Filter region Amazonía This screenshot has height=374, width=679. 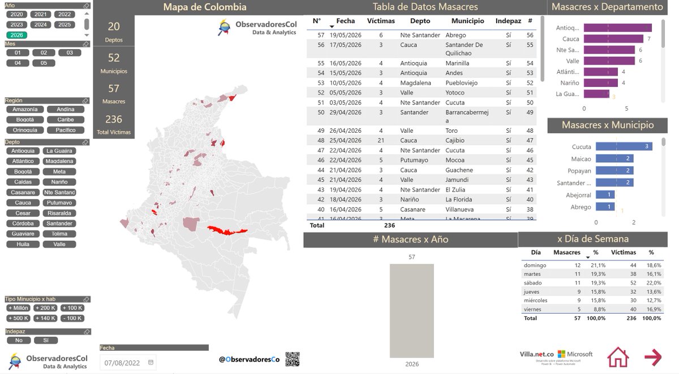(25, 110)
